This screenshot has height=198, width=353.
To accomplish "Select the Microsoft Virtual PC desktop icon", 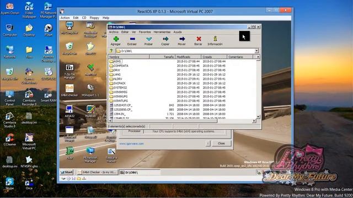I will [x=29, y=141].
